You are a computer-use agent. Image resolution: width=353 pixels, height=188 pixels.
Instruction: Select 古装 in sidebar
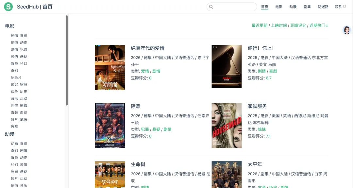click(x=14, y=112)
